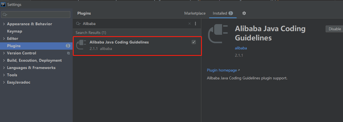Expand the Tools settings node
Screen dimensions: 343x122
point(4,75)
